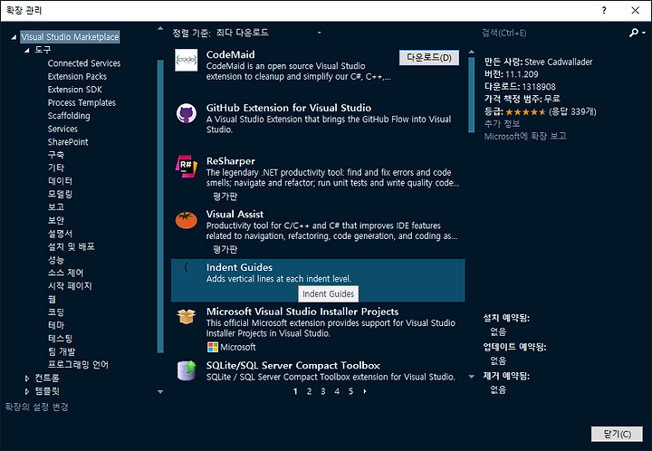Select 테스팅 category
Image resolution: width=652 pixels, height=451 pixels.
(60, 339)
